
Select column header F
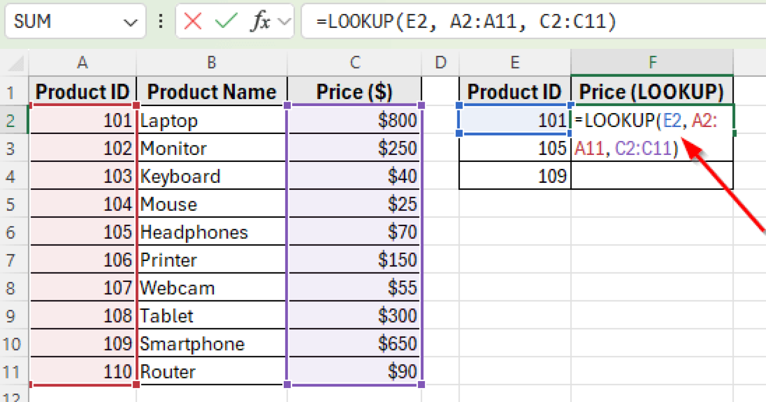pos(651,63)
